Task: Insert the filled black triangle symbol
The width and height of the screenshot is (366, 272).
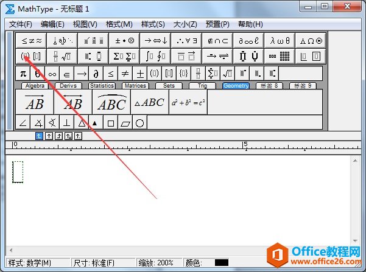Action: pyautogui.click(x=96, y=122)
